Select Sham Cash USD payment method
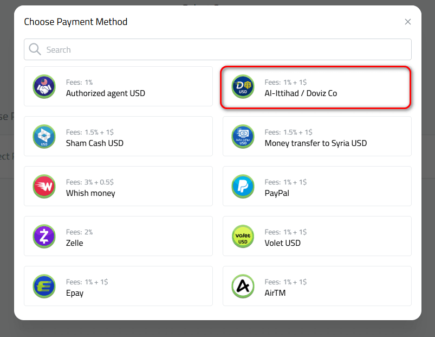 (118, 136)
